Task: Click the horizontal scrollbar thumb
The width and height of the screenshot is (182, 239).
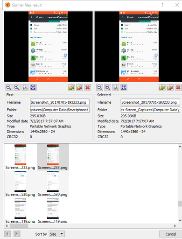Action: tap(19, 226)
